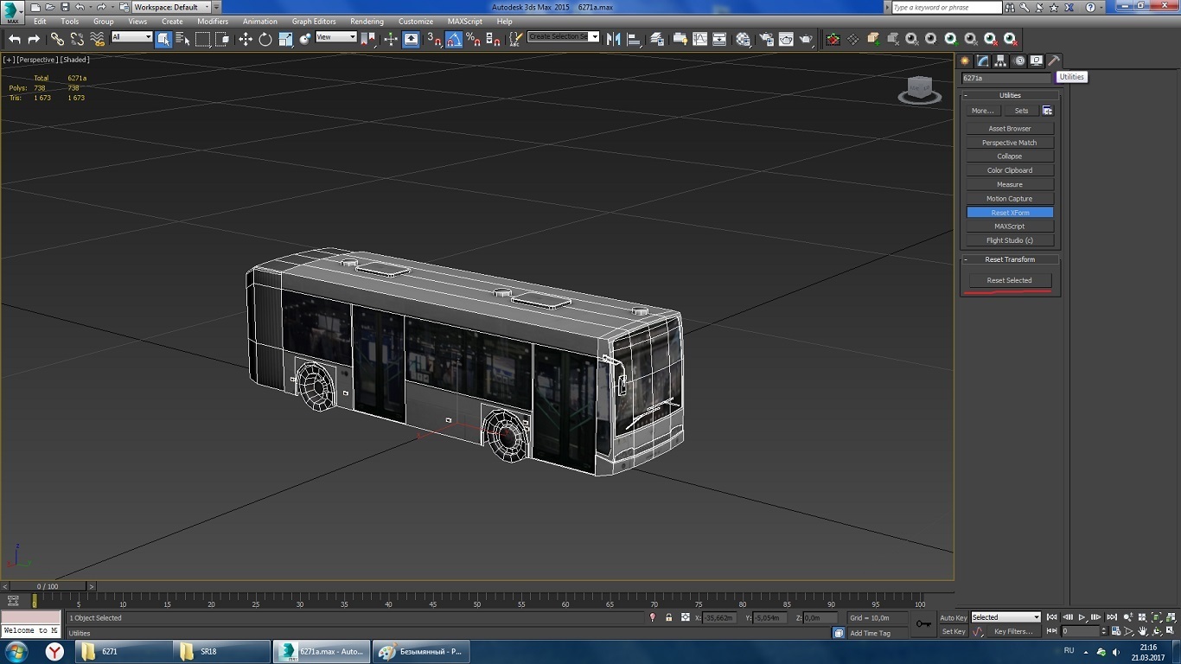Open Render Setup dialog icon
This screenshot has width=1181, height=664.
(x=766, y=39)
